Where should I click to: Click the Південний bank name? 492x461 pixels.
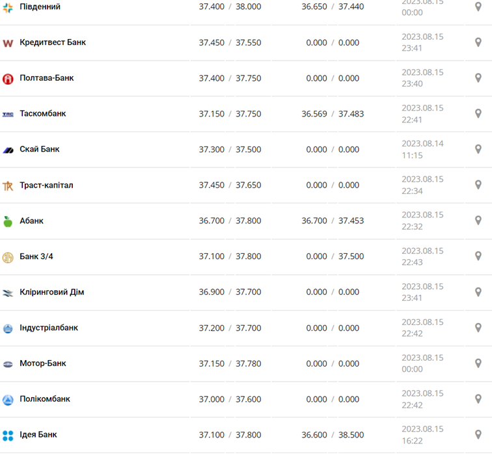click(x=40, y=7)
